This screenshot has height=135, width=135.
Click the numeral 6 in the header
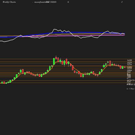[x=68, y=2]
